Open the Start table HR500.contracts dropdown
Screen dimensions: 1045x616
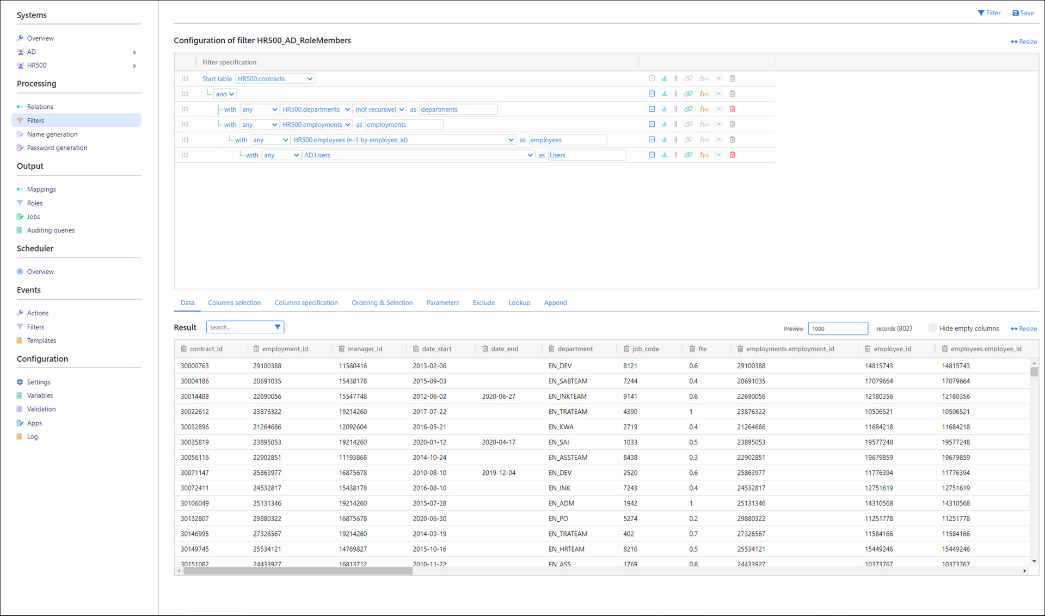point(275,79)
